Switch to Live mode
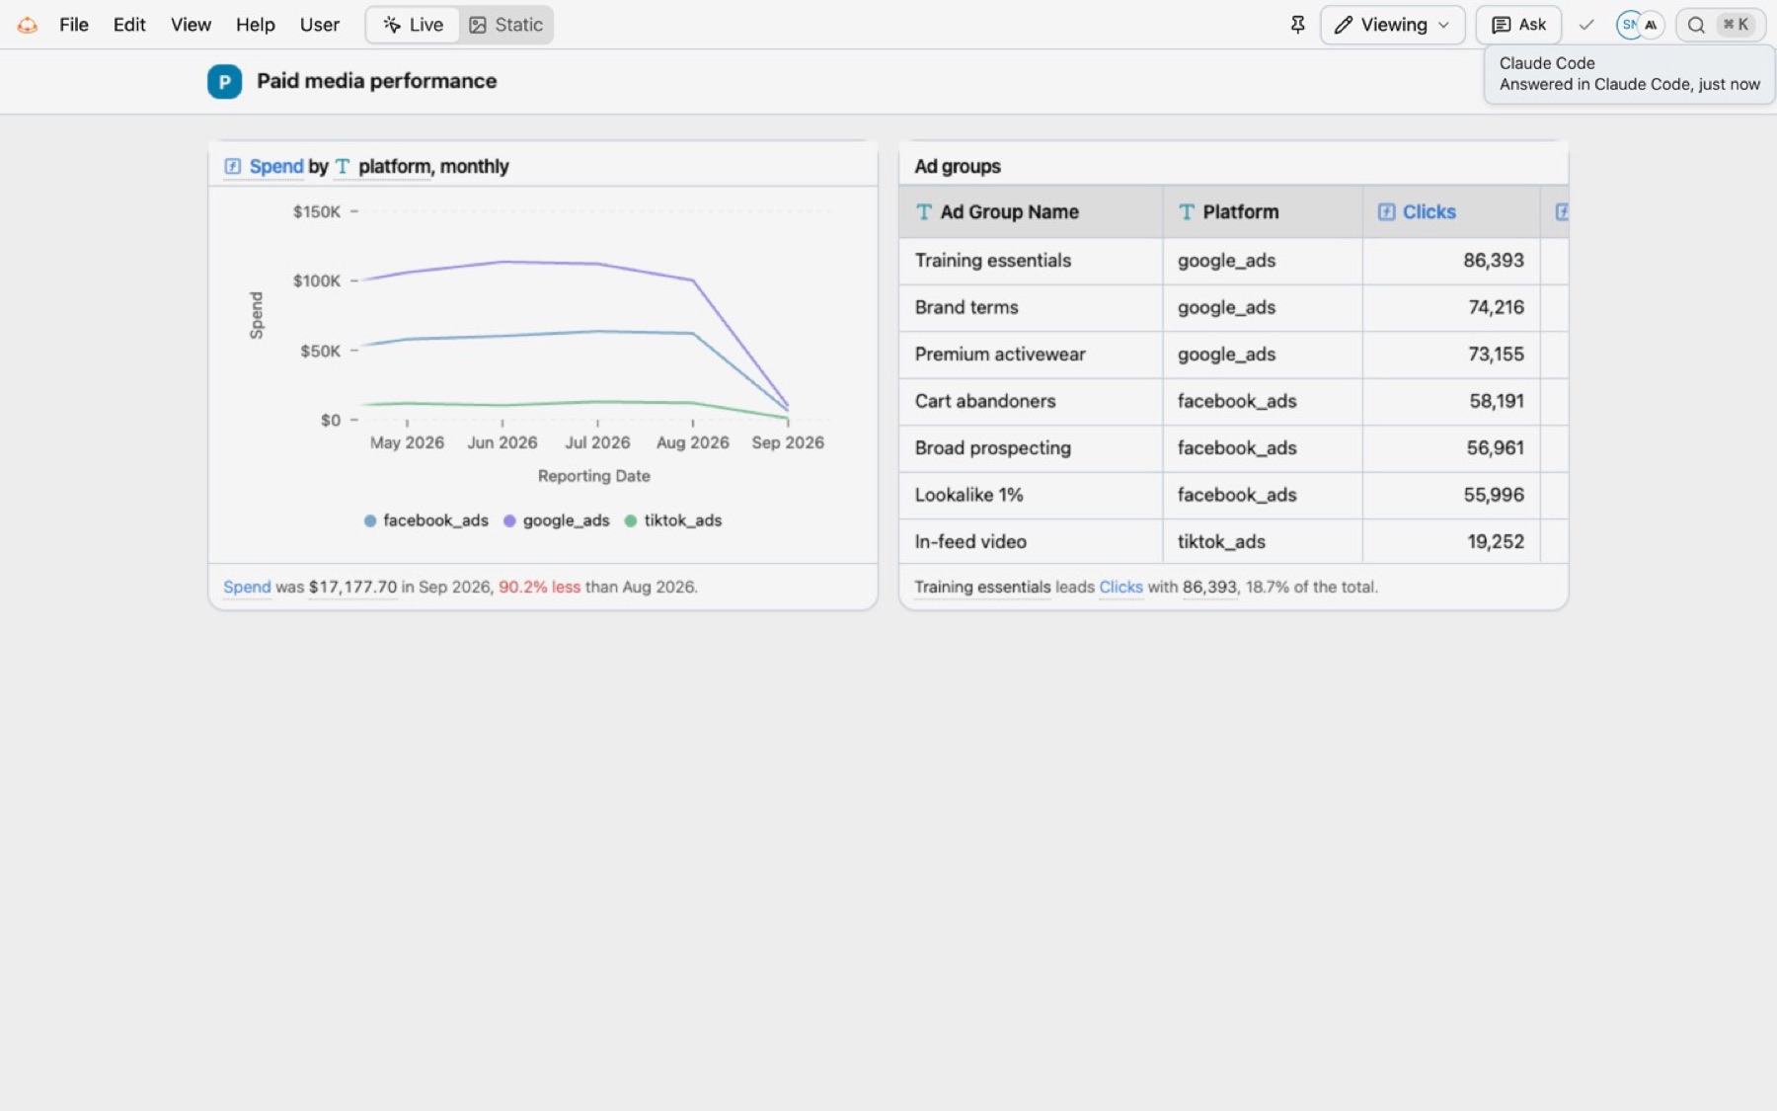 (x=413, y=25)
